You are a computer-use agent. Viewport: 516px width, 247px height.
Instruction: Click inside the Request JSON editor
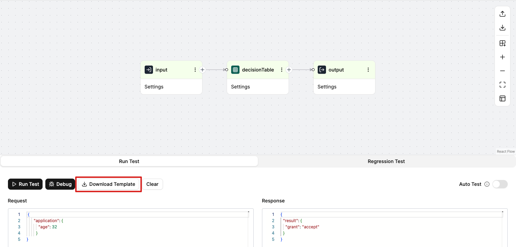coord(131,228)
